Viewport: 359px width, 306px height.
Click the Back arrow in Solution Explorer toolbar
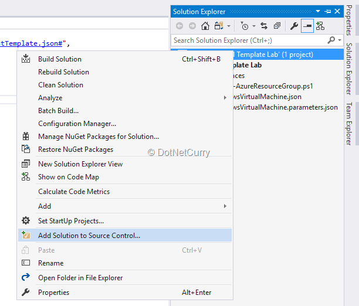(179, 26)
